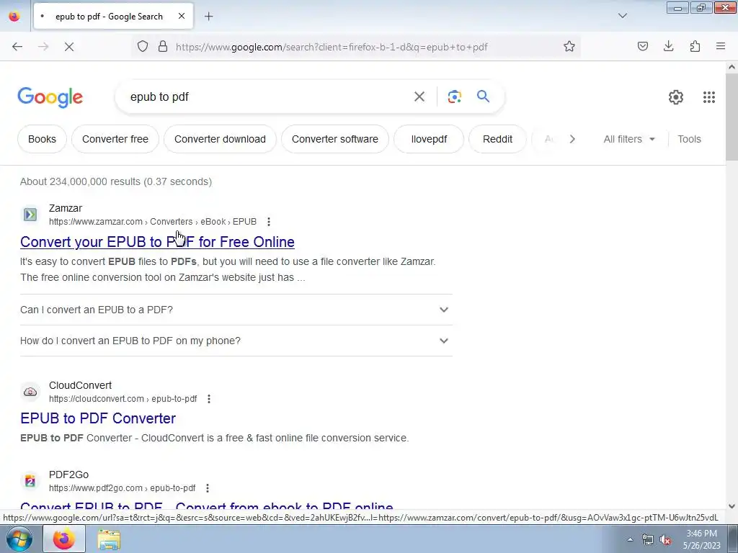Select the Converter free filter chip
The height and width of the screenshot is (553, 738).
pos(115,139)
